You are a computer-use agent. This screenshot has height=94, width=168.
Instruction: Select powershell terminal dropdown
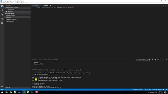(143, 60)
